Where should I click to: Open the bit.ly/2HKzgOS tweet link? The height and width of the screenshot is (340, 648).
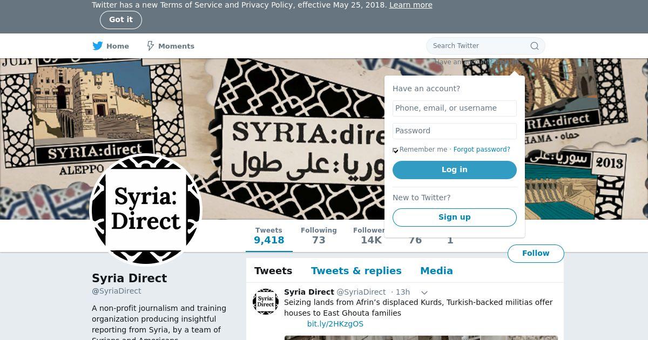pos(335,324)
